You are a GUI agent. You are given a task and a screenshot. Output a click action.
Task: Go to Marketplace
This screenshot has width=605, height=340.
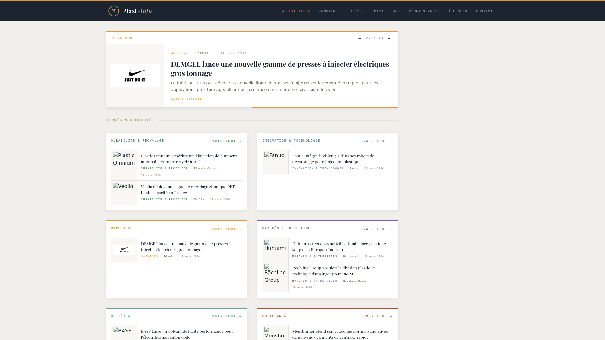[387, 11]
